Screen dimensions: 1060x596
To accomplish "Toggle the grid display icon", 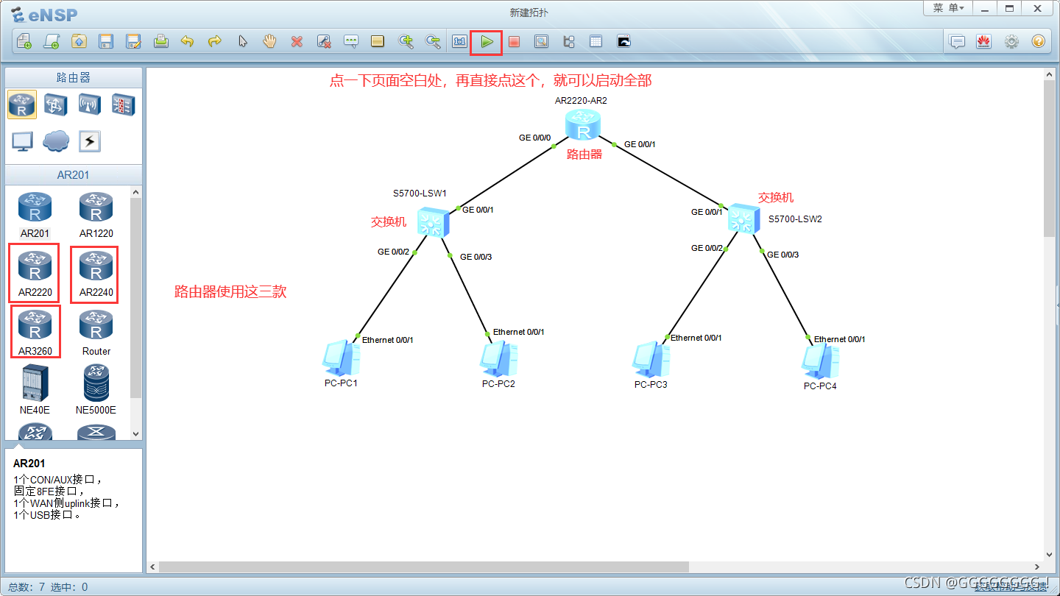I will click(596, 41).
